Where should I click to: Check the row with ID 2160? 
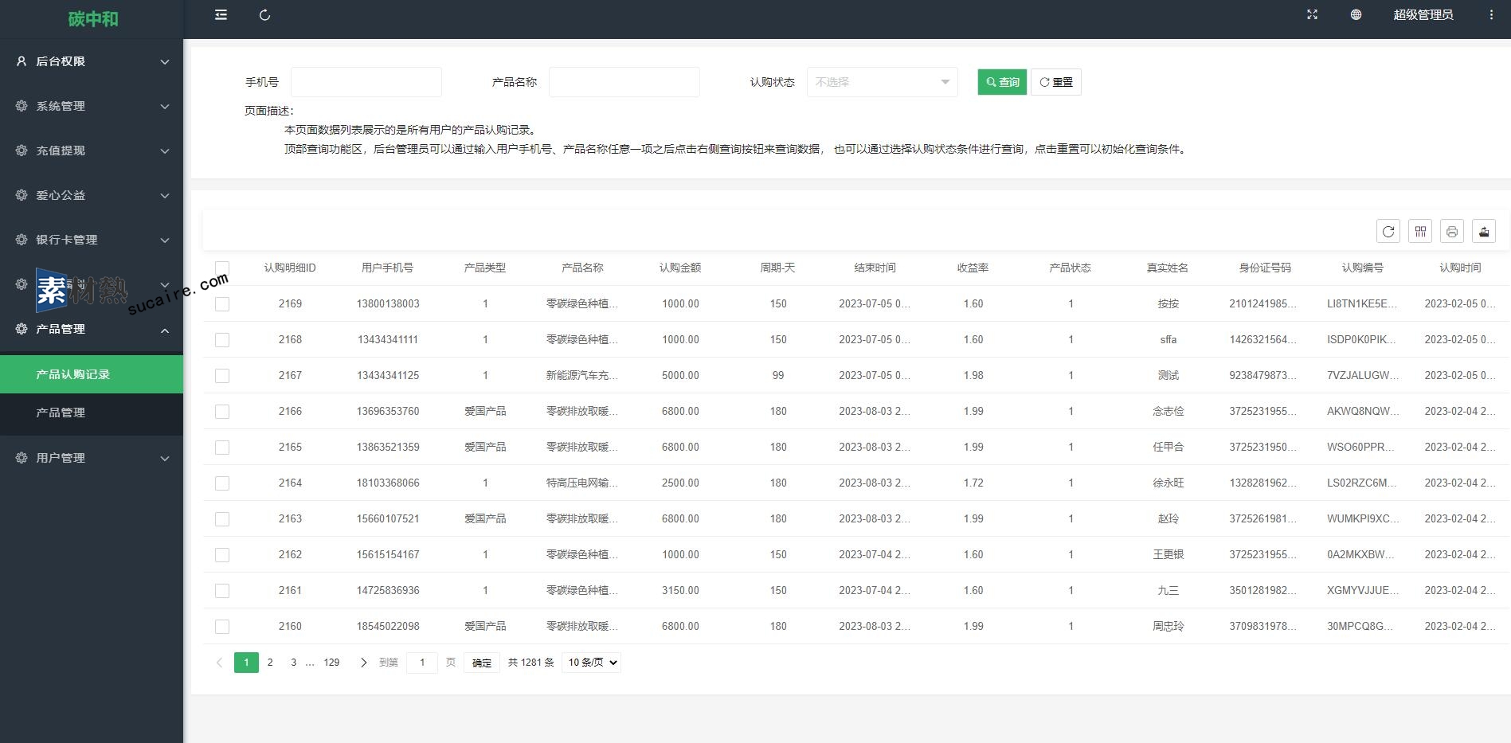click(x=222, y=627)
